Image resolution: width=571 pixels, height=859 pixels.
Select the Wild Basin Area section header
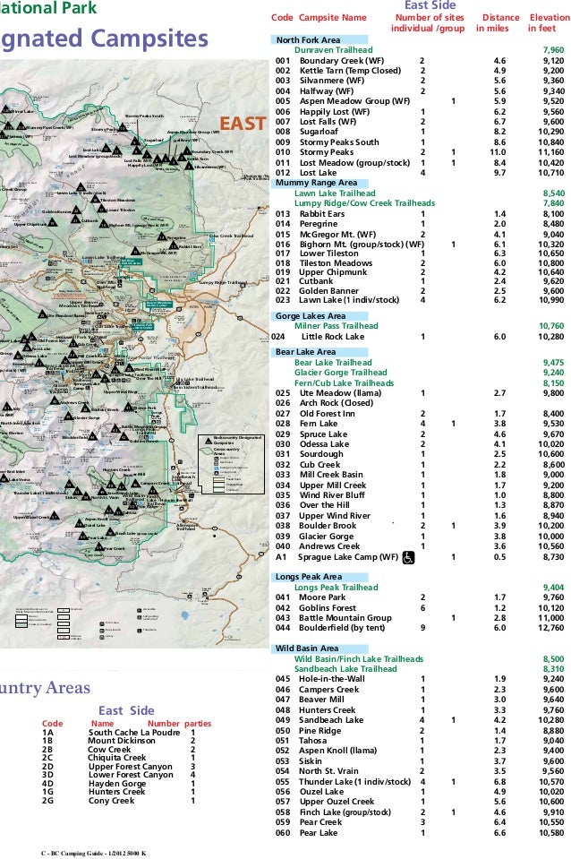[x=319, y=649]
